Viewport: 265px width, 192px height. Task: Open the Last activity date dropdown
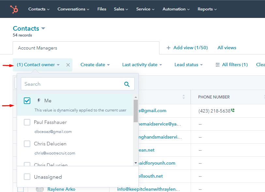tap(142, 65)
